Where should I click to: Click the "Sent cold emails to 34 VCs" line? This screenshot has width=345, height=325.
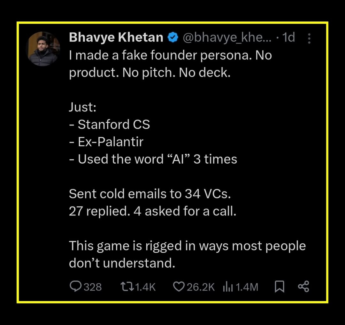[152, 194]
